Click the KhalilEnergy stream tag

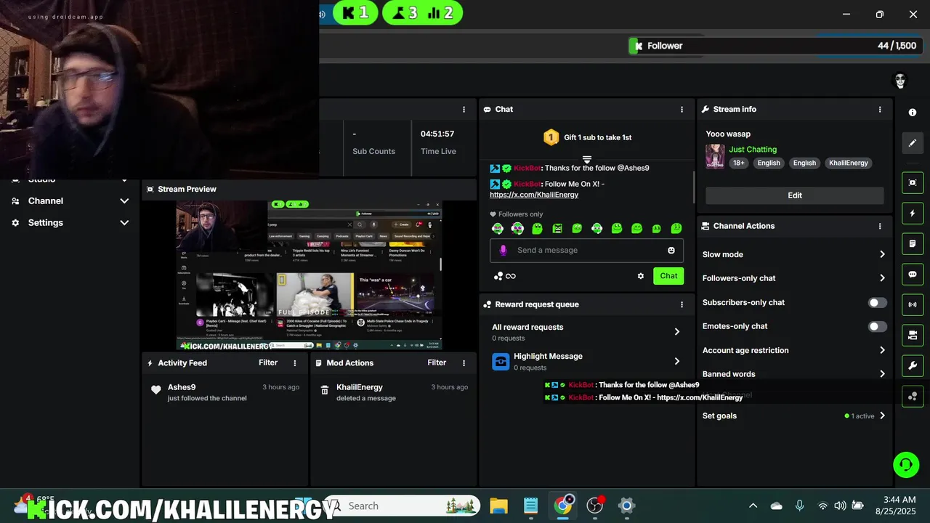[x=848, y=163]
